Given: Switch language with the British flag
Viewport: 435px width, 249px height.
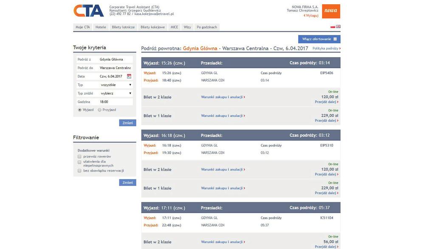Looking at the screenshot, I should [338, 27].
